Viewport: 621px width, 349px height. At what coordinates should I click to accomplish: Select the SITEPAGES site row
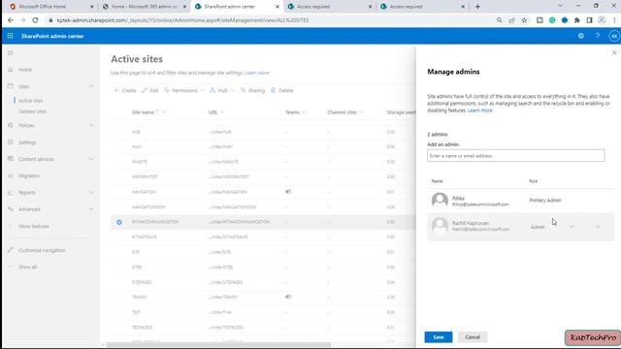tap(263, 282)
